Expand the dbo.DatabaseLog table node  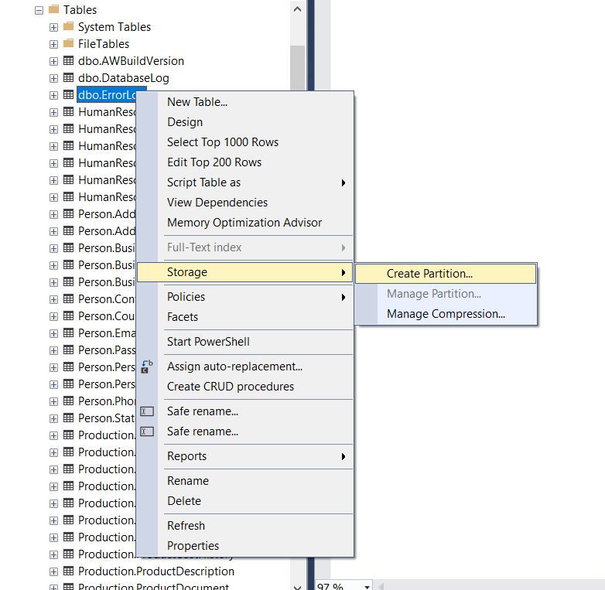[53, 78]
